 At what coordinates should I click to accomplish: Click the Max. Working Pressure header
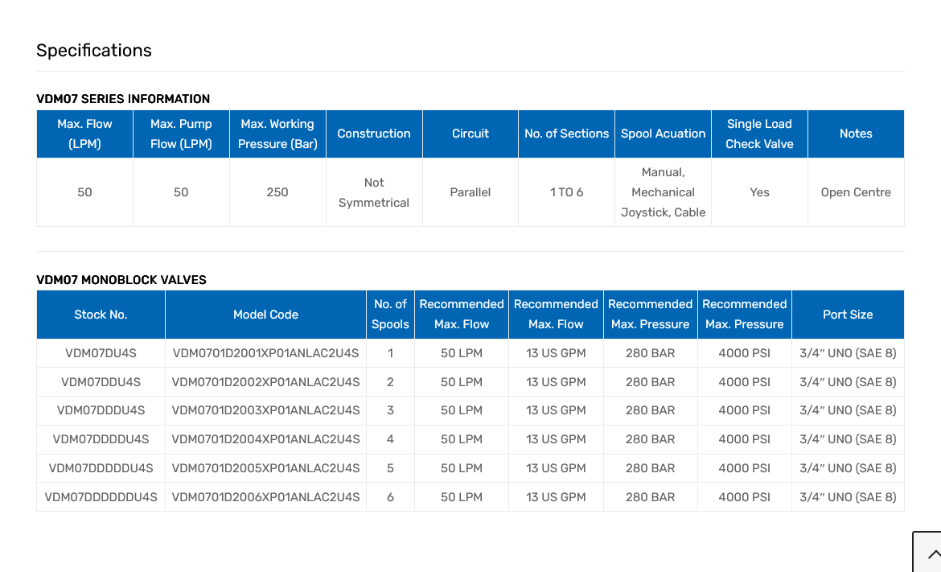point(277,134)
